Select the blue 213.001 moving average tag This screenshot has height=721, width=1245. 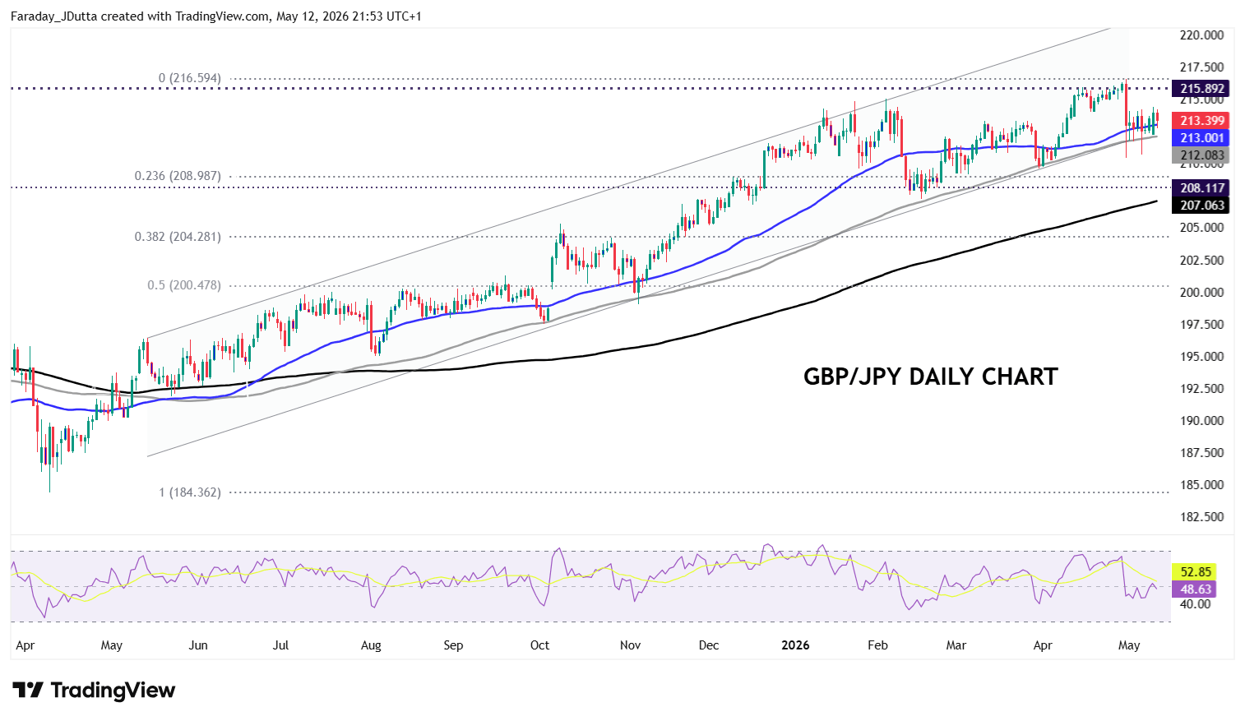[x=1202, y=138]
